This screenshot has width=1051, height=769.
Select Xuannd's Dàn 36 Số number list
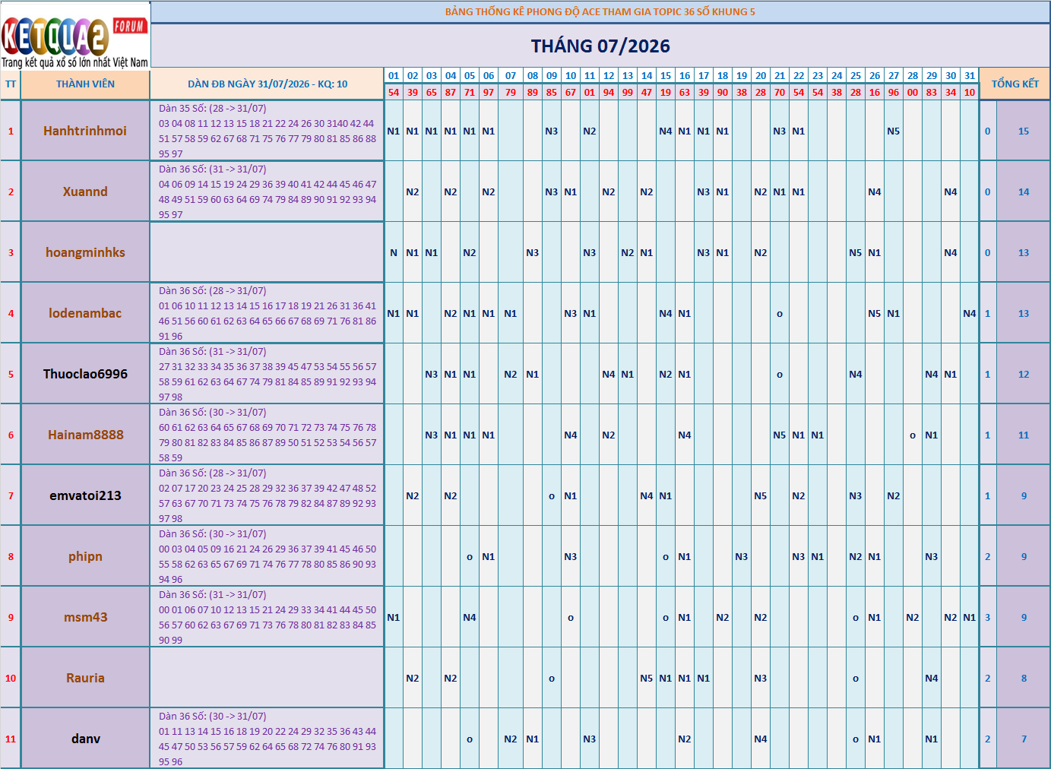click(x=267, y=191)
